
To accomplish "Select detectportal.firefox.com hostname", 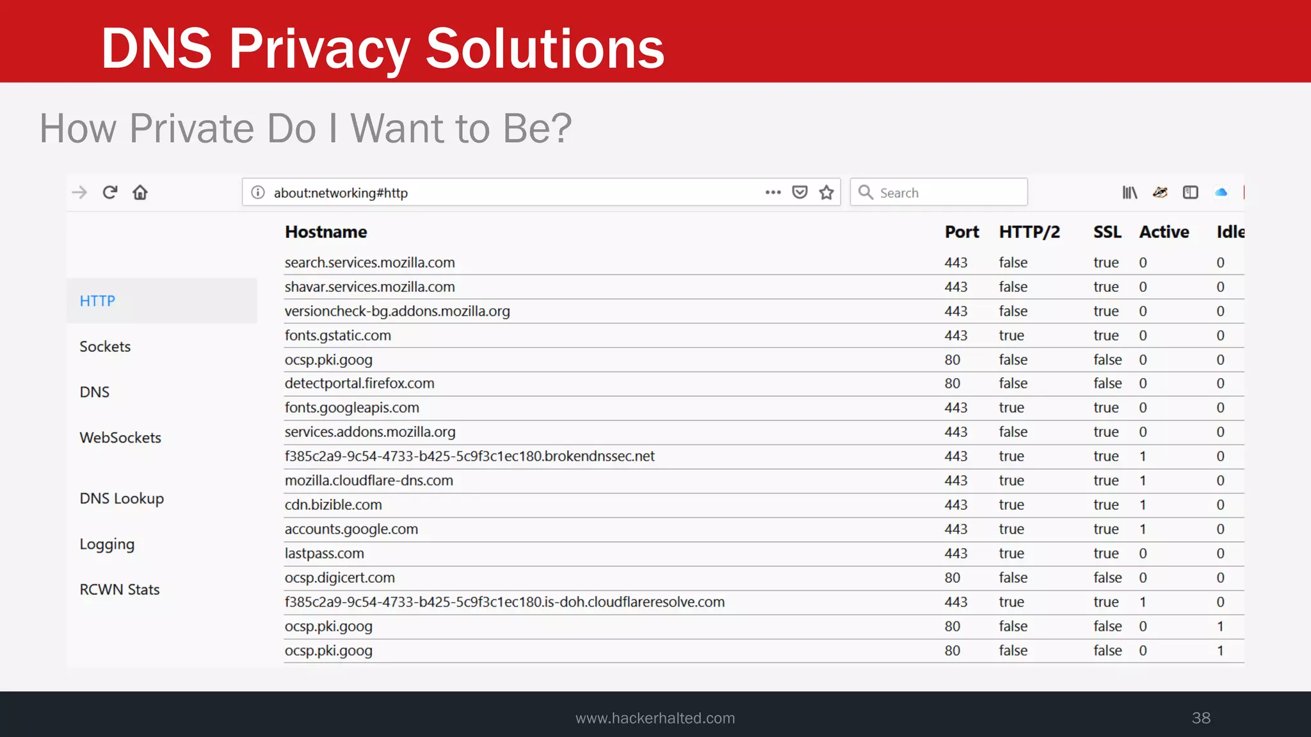I will click(360, 383).
